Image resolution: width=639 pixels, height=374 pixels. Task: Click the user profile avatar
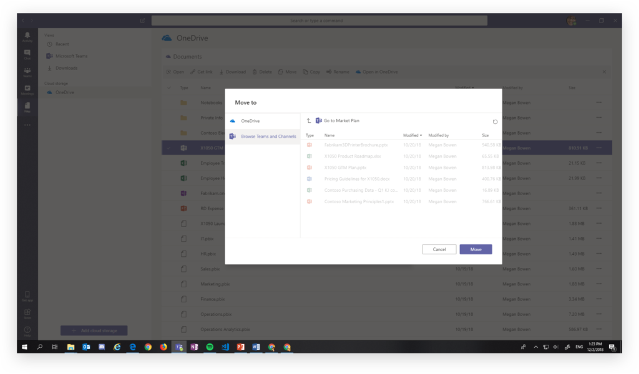point(572,21)
